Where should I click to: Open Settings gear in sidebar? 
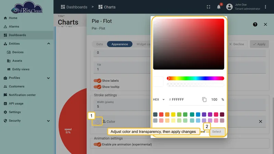(5, 112)
